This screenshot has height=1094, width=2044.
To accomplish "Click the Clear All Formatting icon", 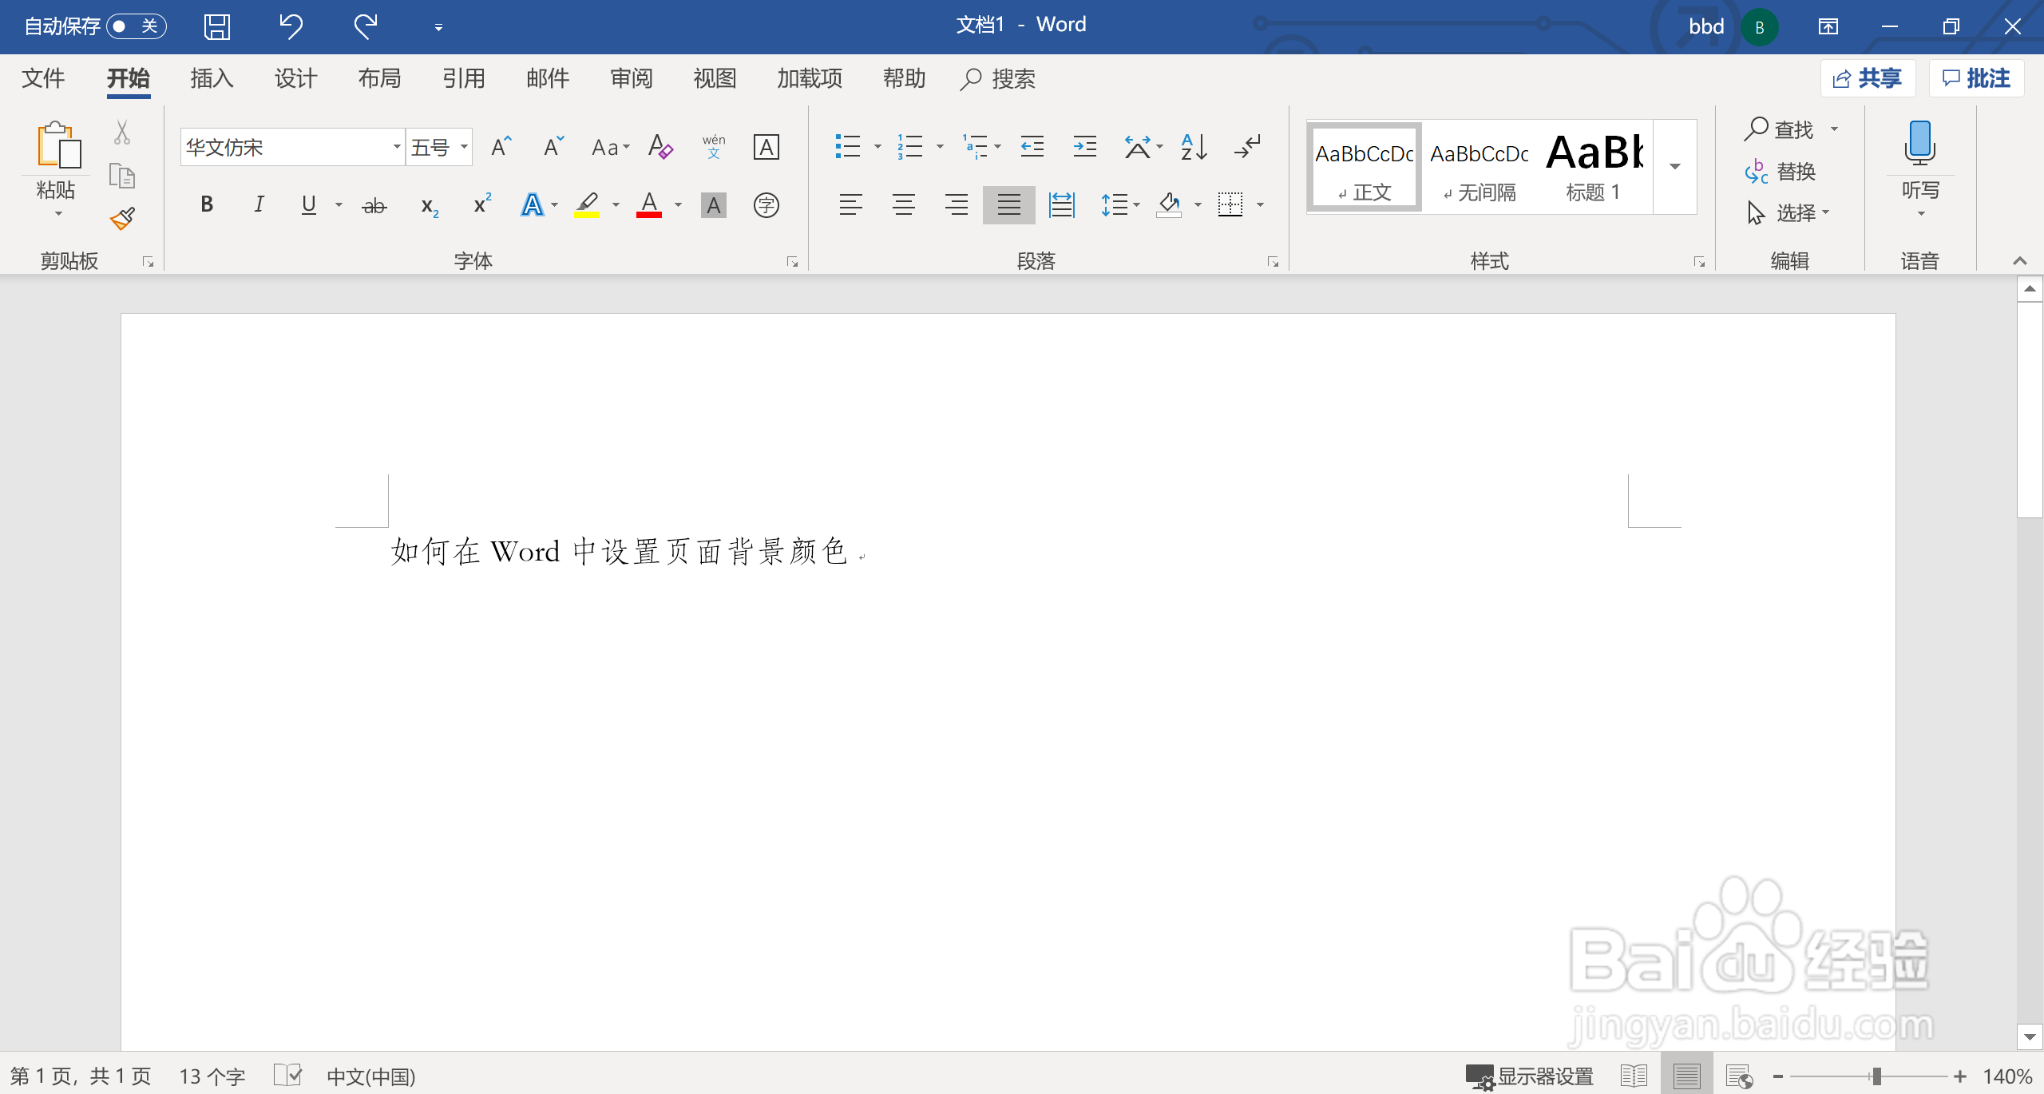I will tap(660, 147).
